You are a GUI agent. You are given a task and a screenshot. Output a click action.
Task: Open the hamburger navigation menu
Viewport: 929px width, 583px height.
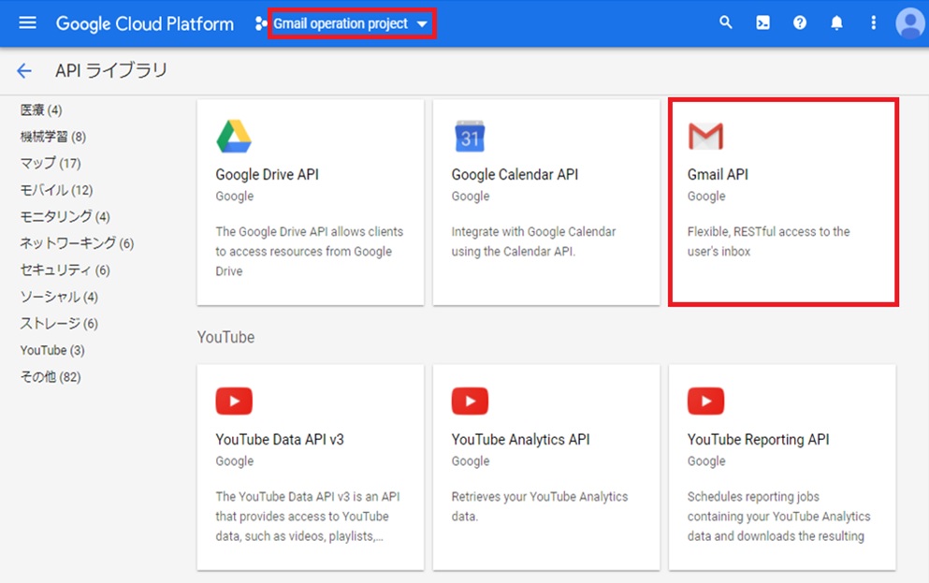point(27,23)
